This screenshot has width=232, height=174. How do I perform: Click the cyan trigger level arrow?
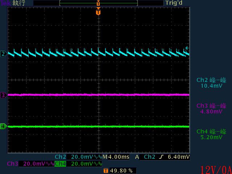coord(187,48)
